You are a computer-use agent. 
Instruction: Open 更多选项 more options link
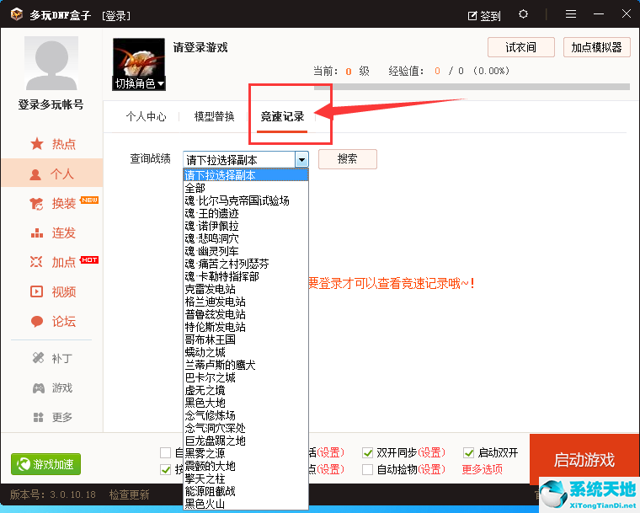tap(482, 469)
